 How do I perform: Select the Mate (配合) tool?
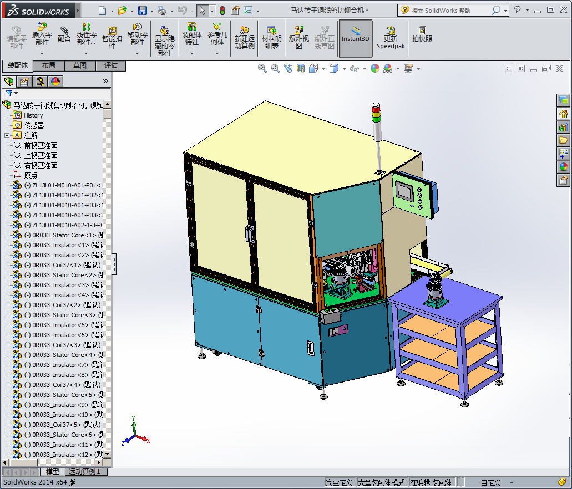[x=64, y=33]
